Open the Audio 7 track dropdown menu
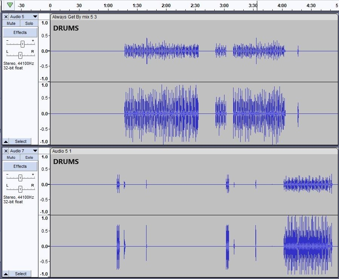 (35, 151)
